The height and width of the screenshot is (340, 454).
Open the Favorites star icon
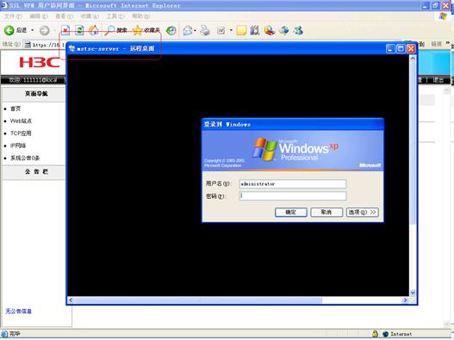coord(137,30)
